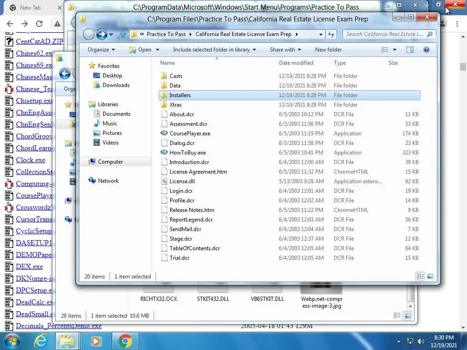
Task: Switch to large icons view in status corner
Action: point(430,277)
